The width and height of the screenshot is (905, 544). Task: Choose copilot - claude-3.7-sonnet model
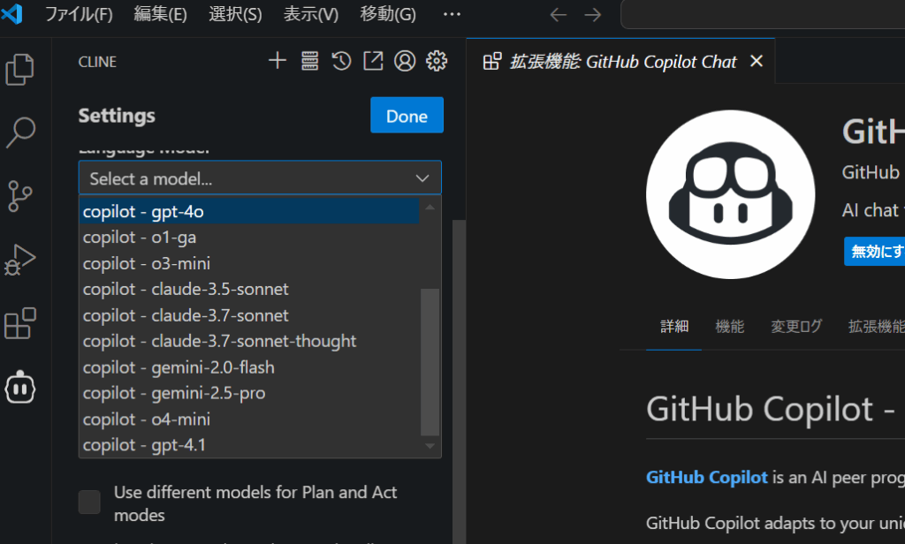coord(249,315)
